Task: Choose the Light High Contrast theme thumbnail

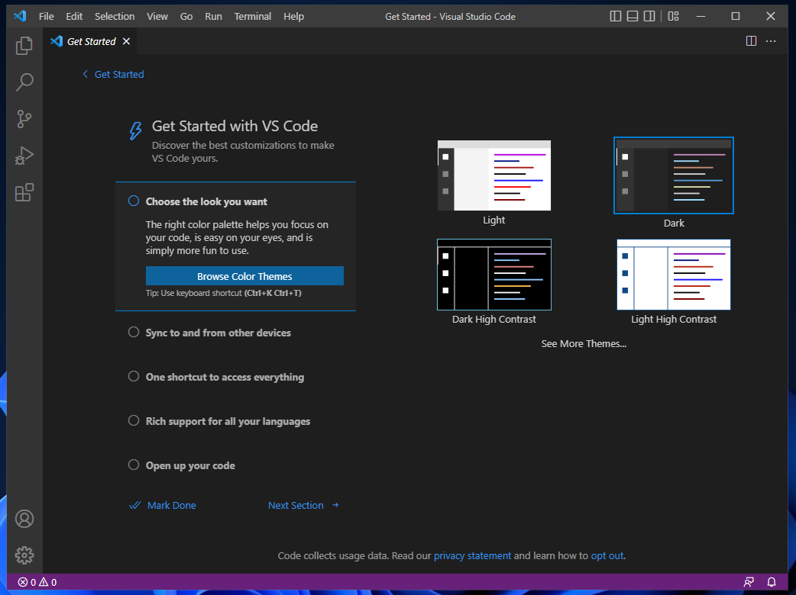Action: click(x=674, y=274)
